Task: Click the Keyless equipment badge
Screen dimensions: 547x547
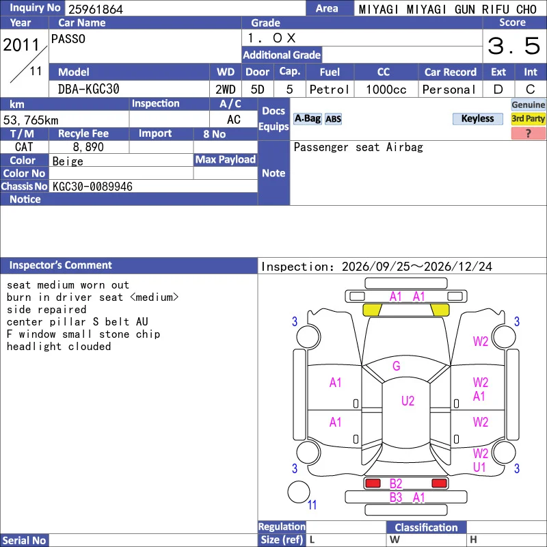Action: 477,118
